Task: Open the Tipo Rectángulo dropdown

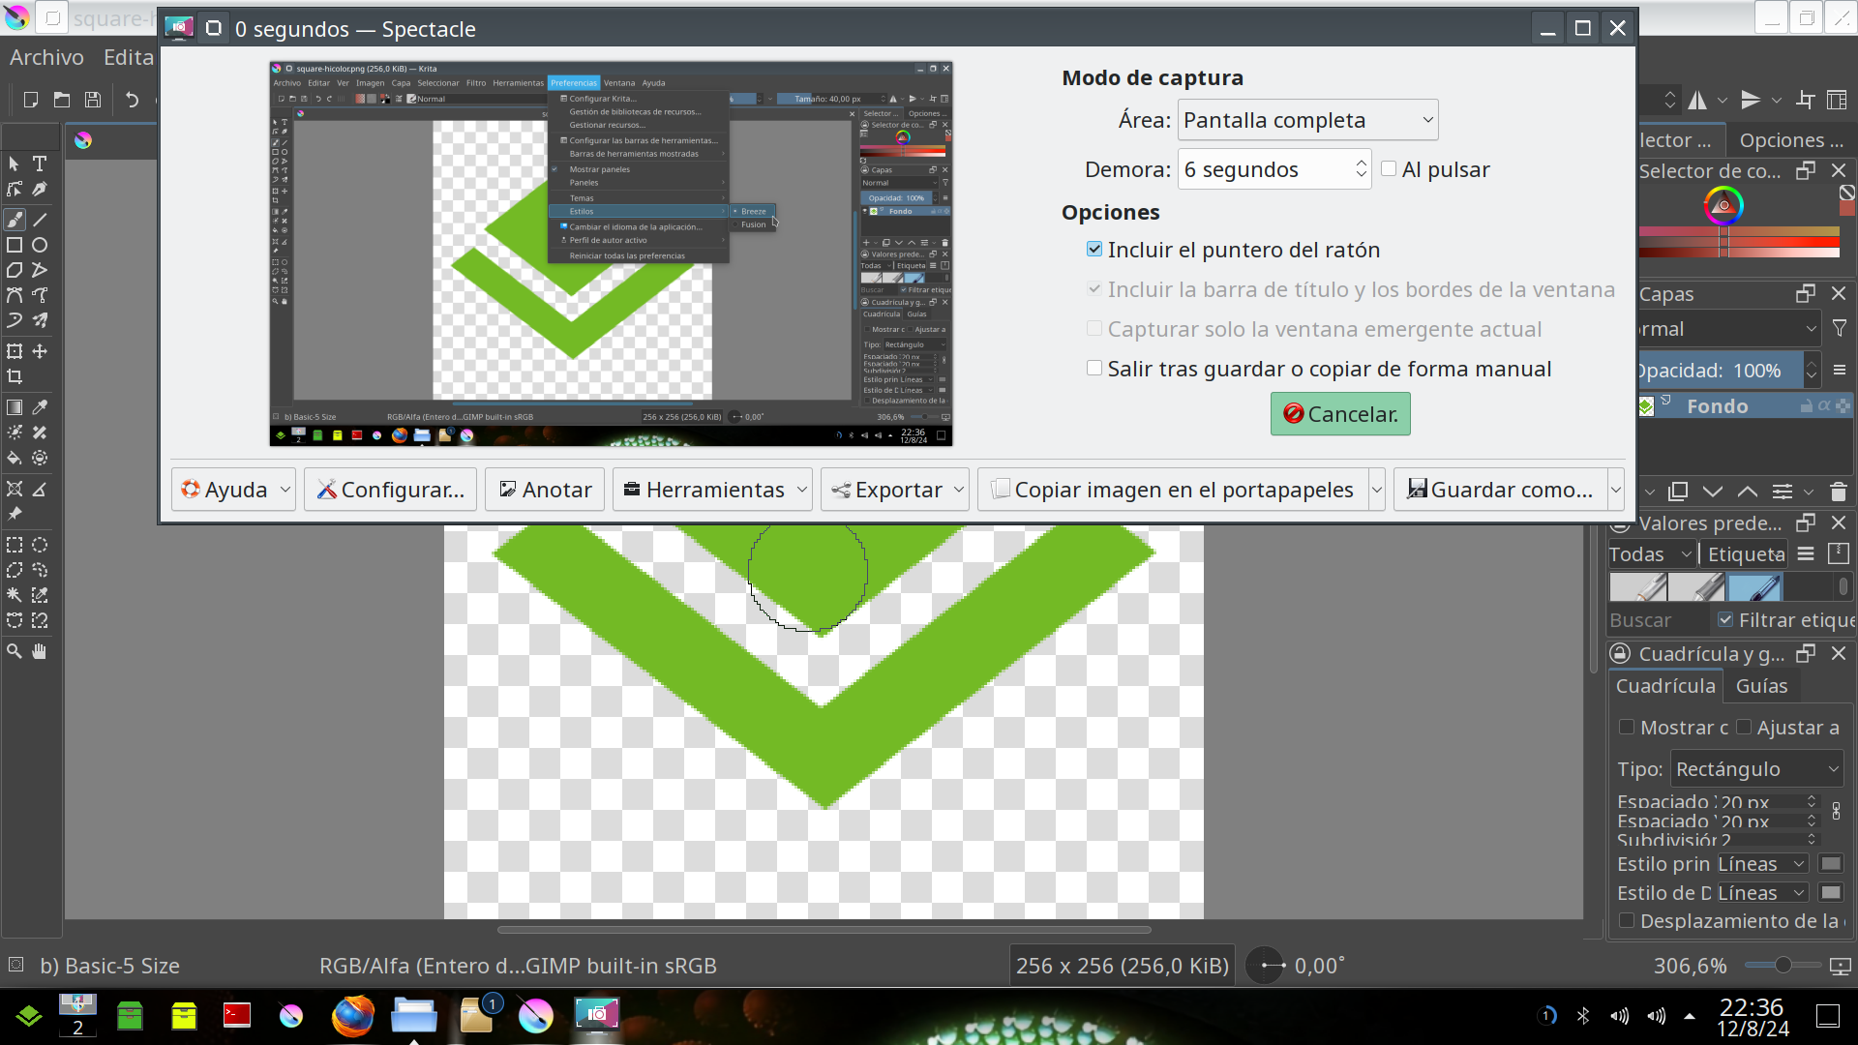Action: pyautogui.click(x=1755, y=769)
